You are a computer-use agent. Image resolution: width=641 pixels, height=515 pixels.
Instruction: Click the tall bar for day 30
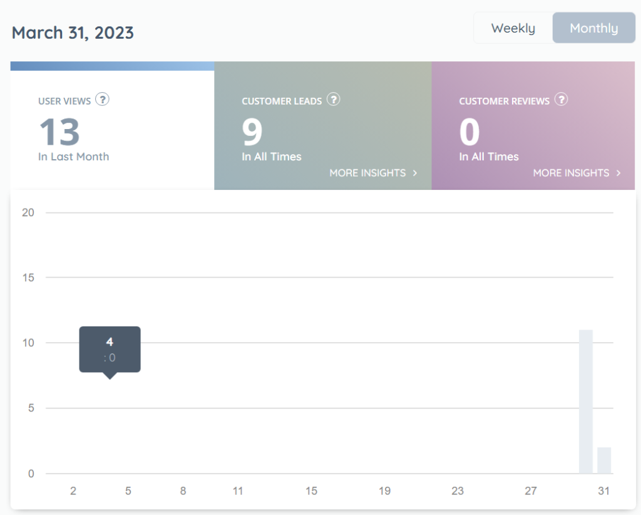[586, 401]
